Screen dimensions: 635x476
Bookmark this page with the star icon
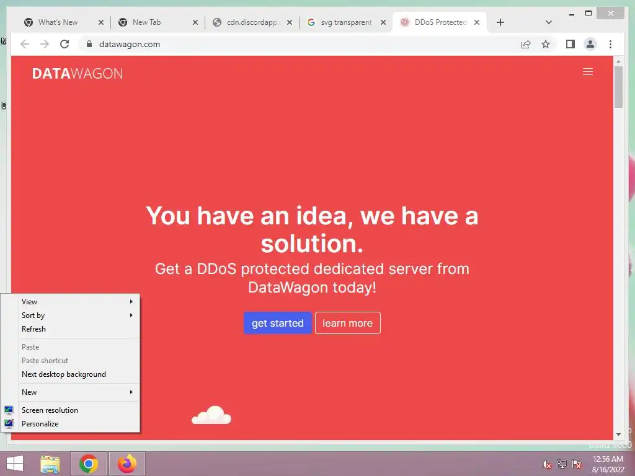(546, 44)
